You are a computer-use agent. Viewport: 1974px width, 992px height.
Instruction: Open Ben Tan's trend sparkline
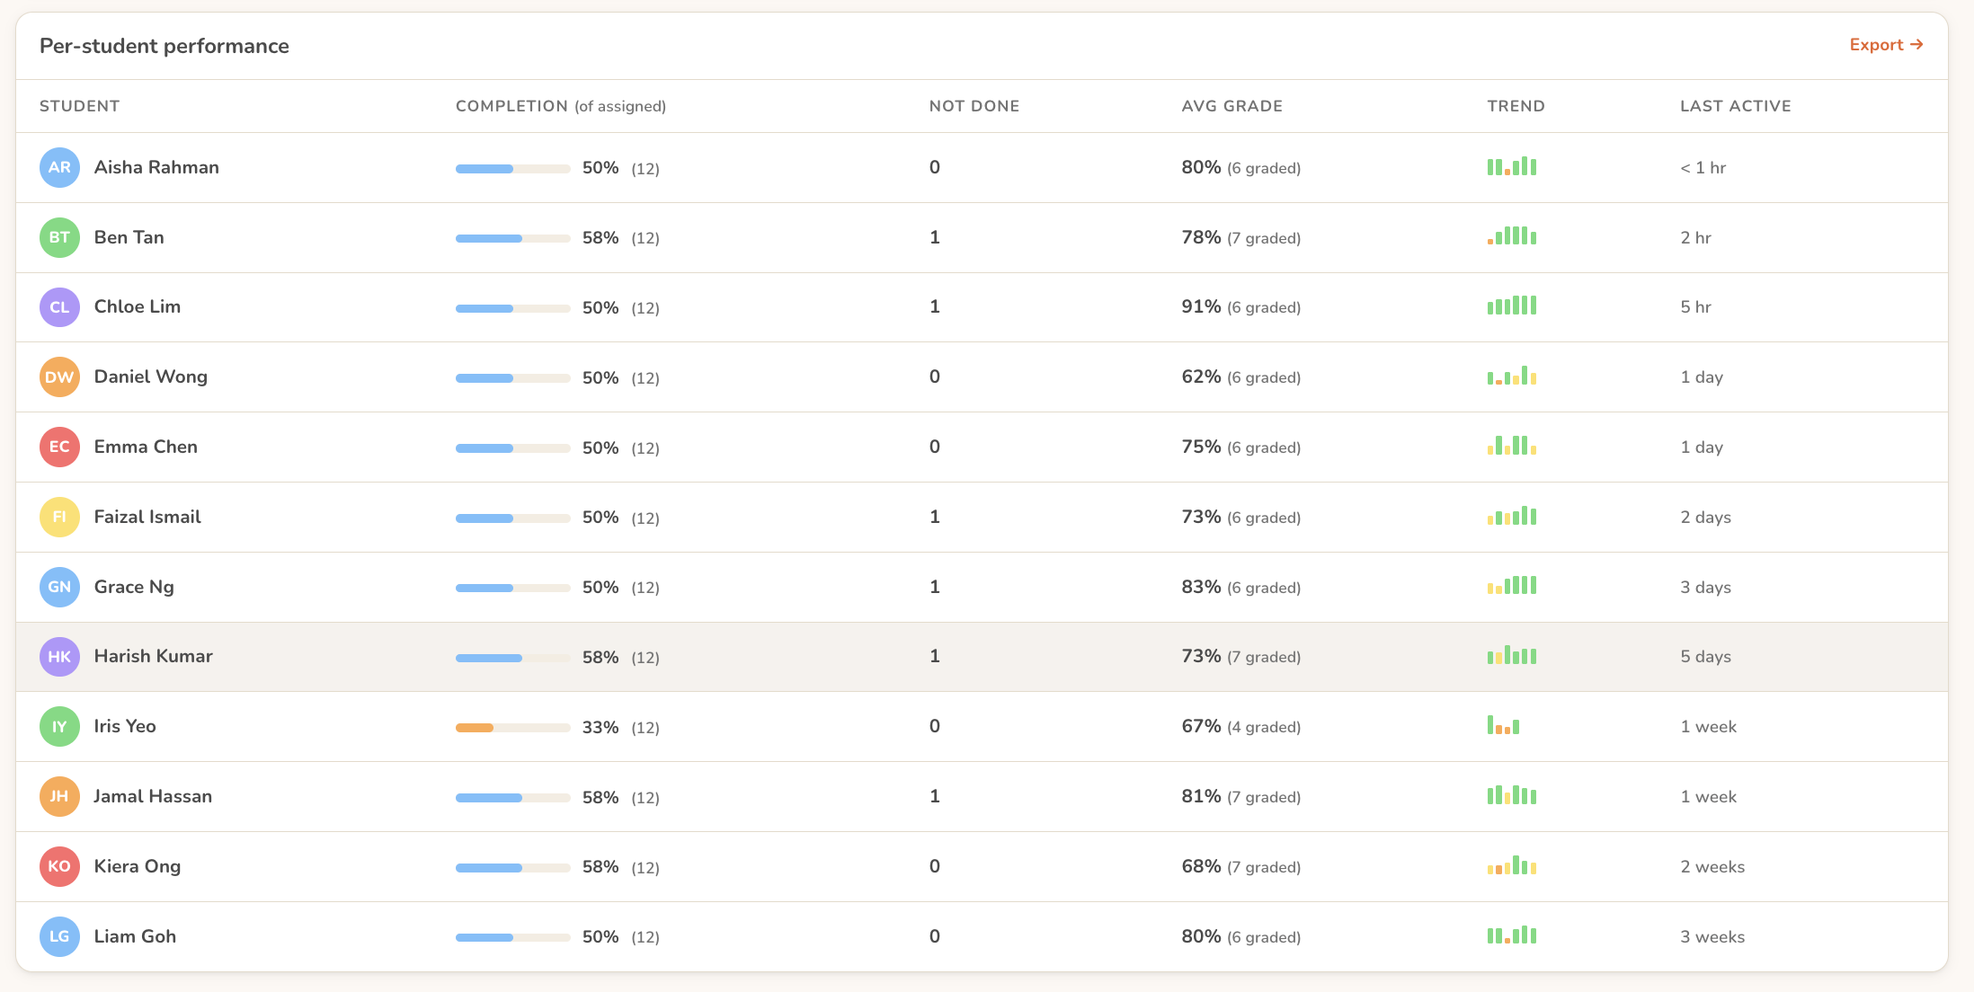click(x=1512, y=235)
